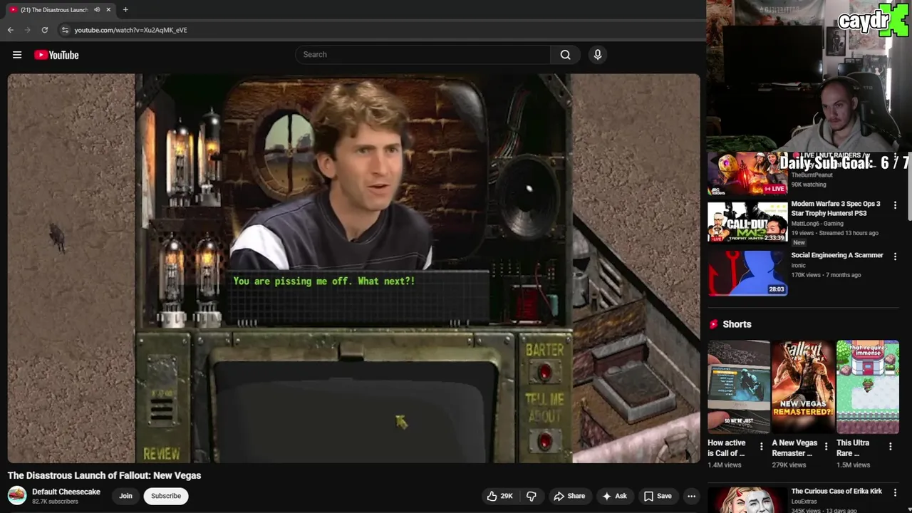Open the 'How active is Call of' short
Image resolution: width=912 pixels, height=513 pixels.
pyautogui.click(x=739, y=387)
